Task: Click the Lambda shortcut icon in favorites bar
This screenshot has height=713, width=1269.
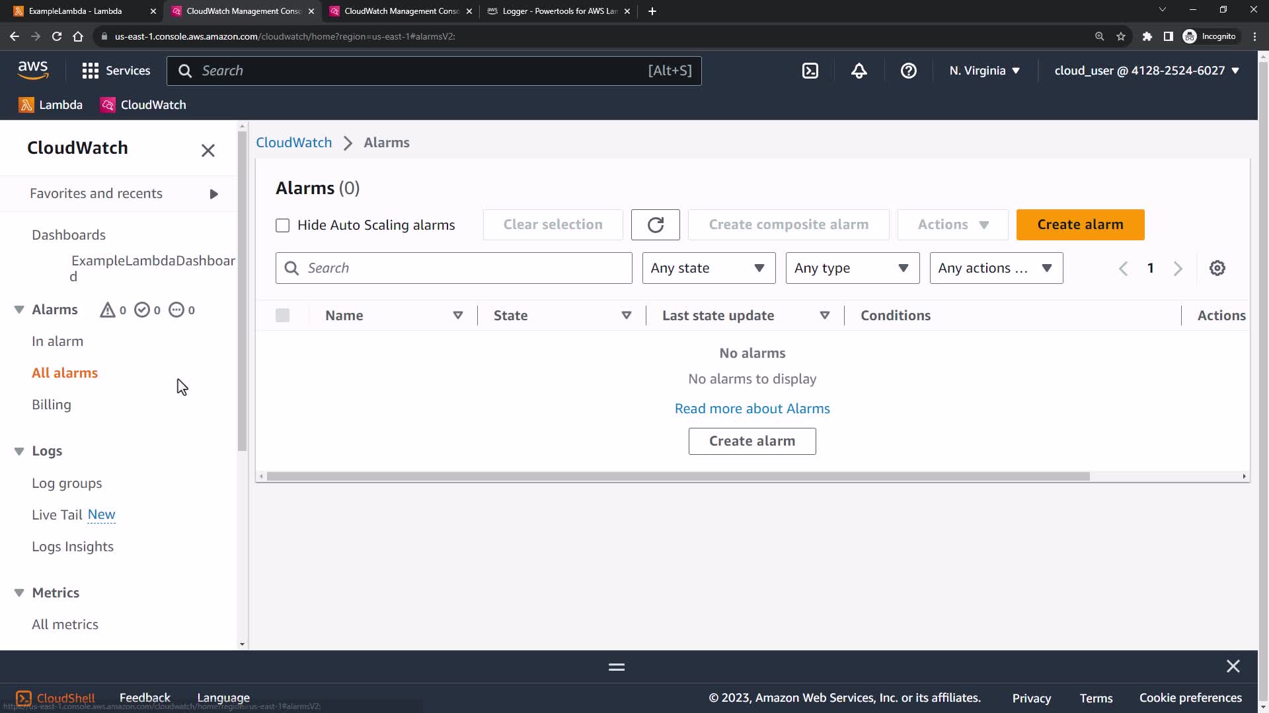Action: click(26, 105)
